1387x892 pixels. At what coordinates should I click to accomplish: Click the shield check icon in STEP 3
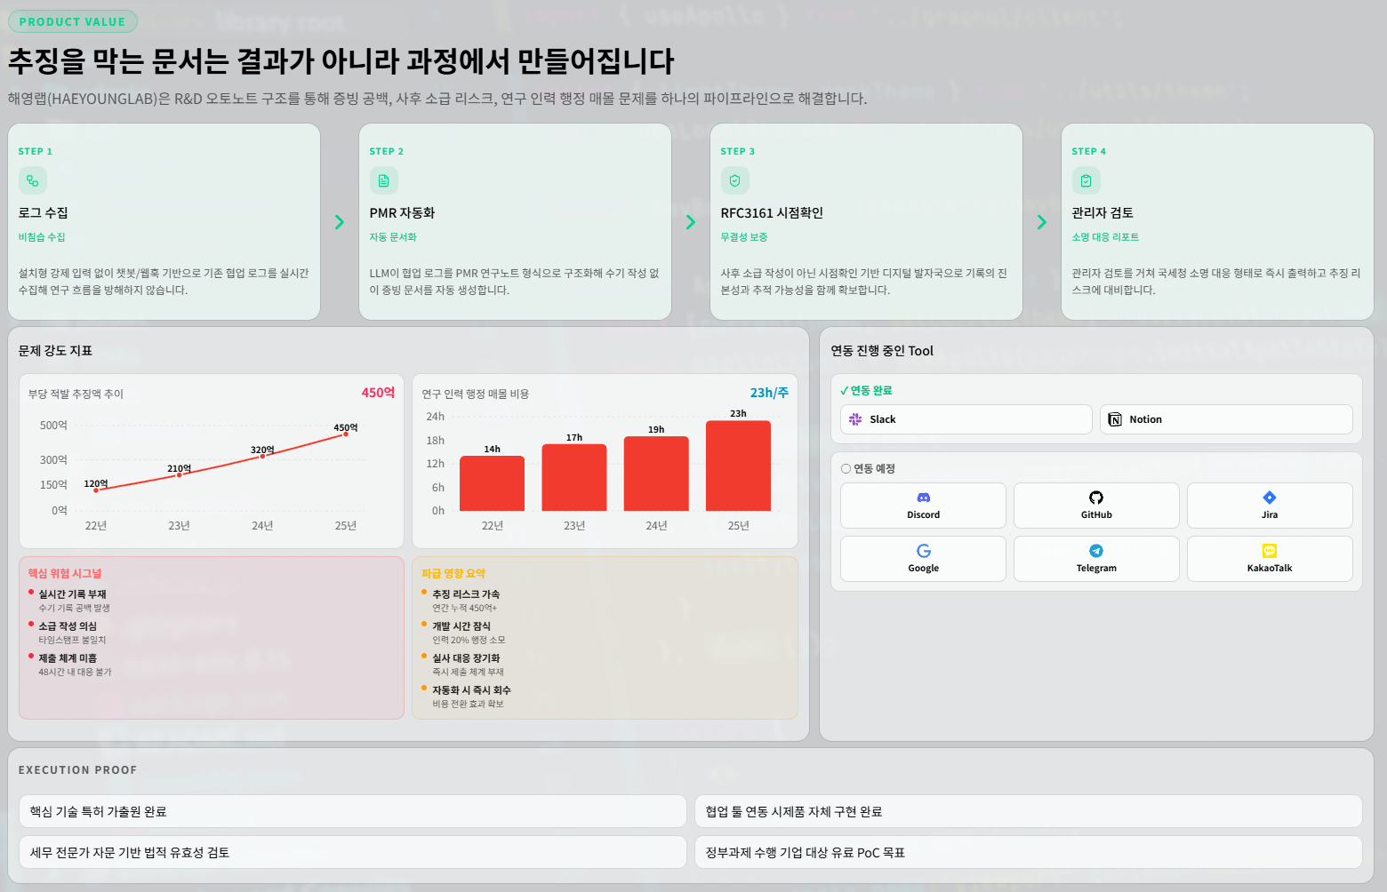(735, 180)
